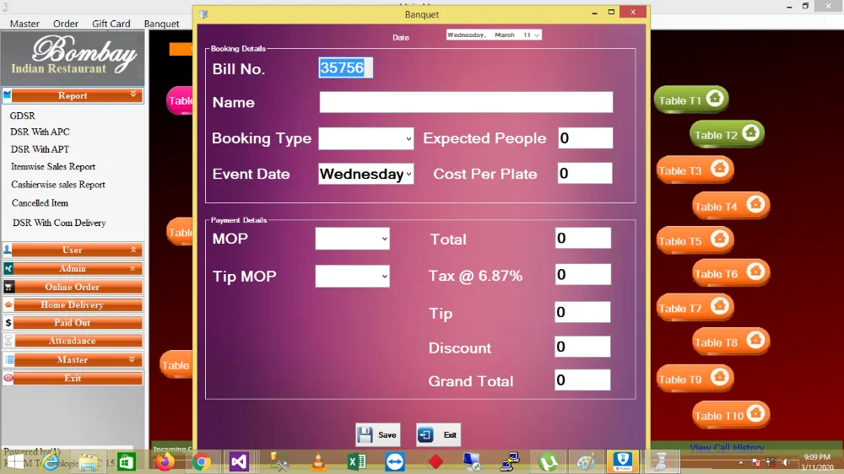Click the Paid Out dollar icon

8,323
